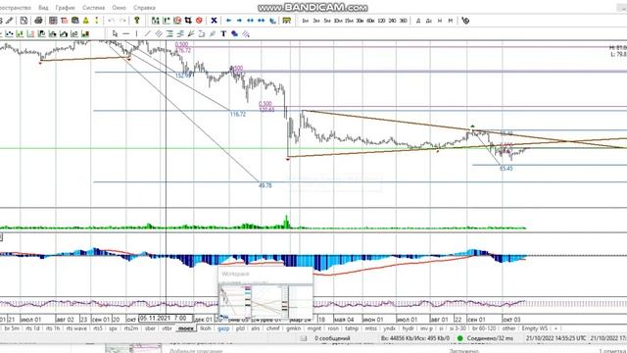The height and width of the screenshot is (353, 627).
Task: Switch to the hydr workspace tab
Action: pyautogui.click(x=409, y=328)
